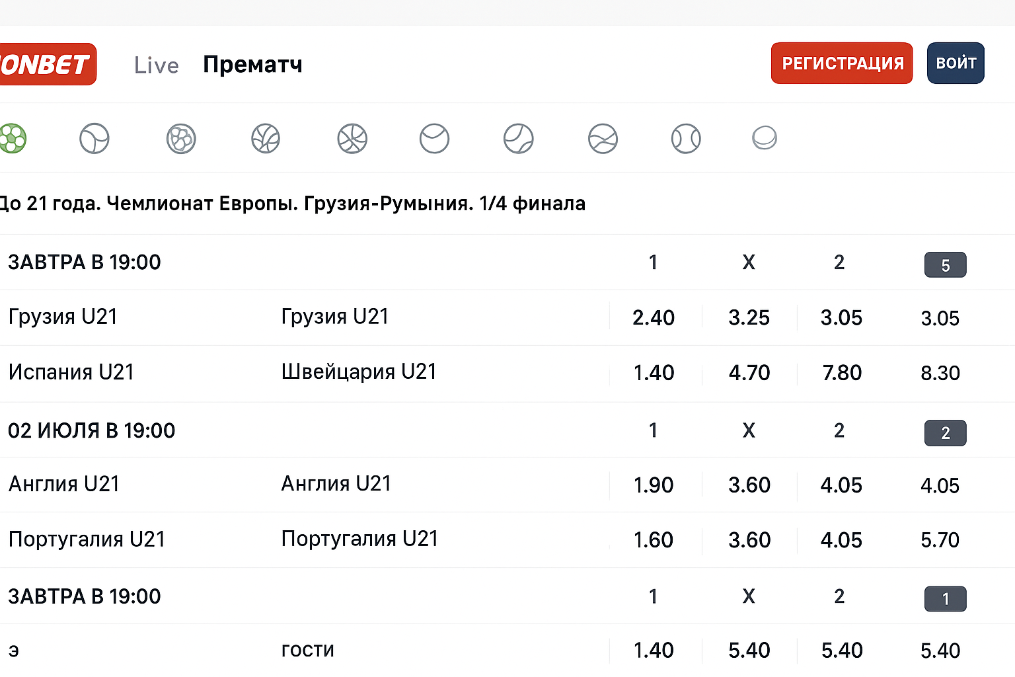
Task: Select the last sport icon in the row
Action: (x=764, y=138)
